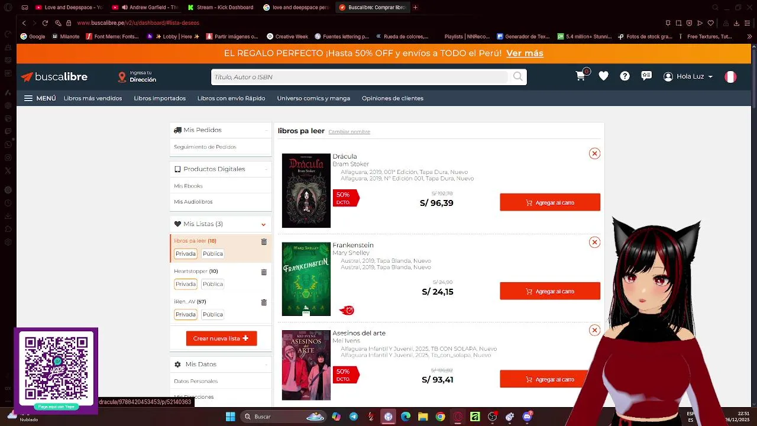Expand the Mis Datos section
The height and width of the screenshot is (426, 757).
coord(221,364)
